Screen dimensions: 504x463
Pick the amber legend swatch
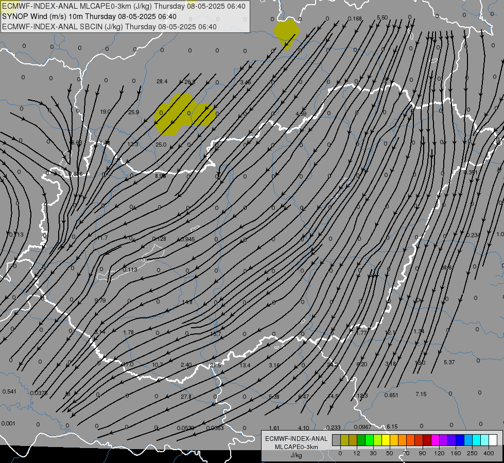point(394,440)
